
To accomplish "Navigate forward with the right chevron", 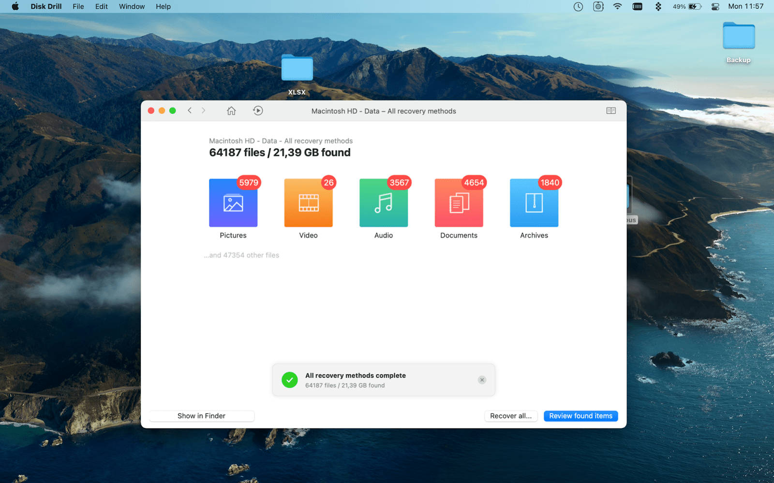I will point(204,111).
